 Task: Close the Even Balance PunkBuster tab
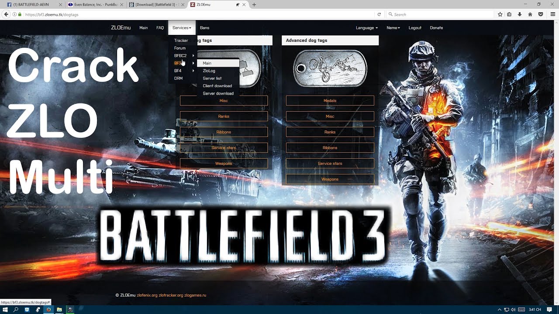121,5
